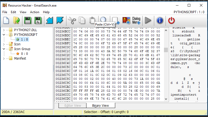The height and width of the screenshot is (117, 208).
Task: Open the Action menu
Action: click(35, 12)
